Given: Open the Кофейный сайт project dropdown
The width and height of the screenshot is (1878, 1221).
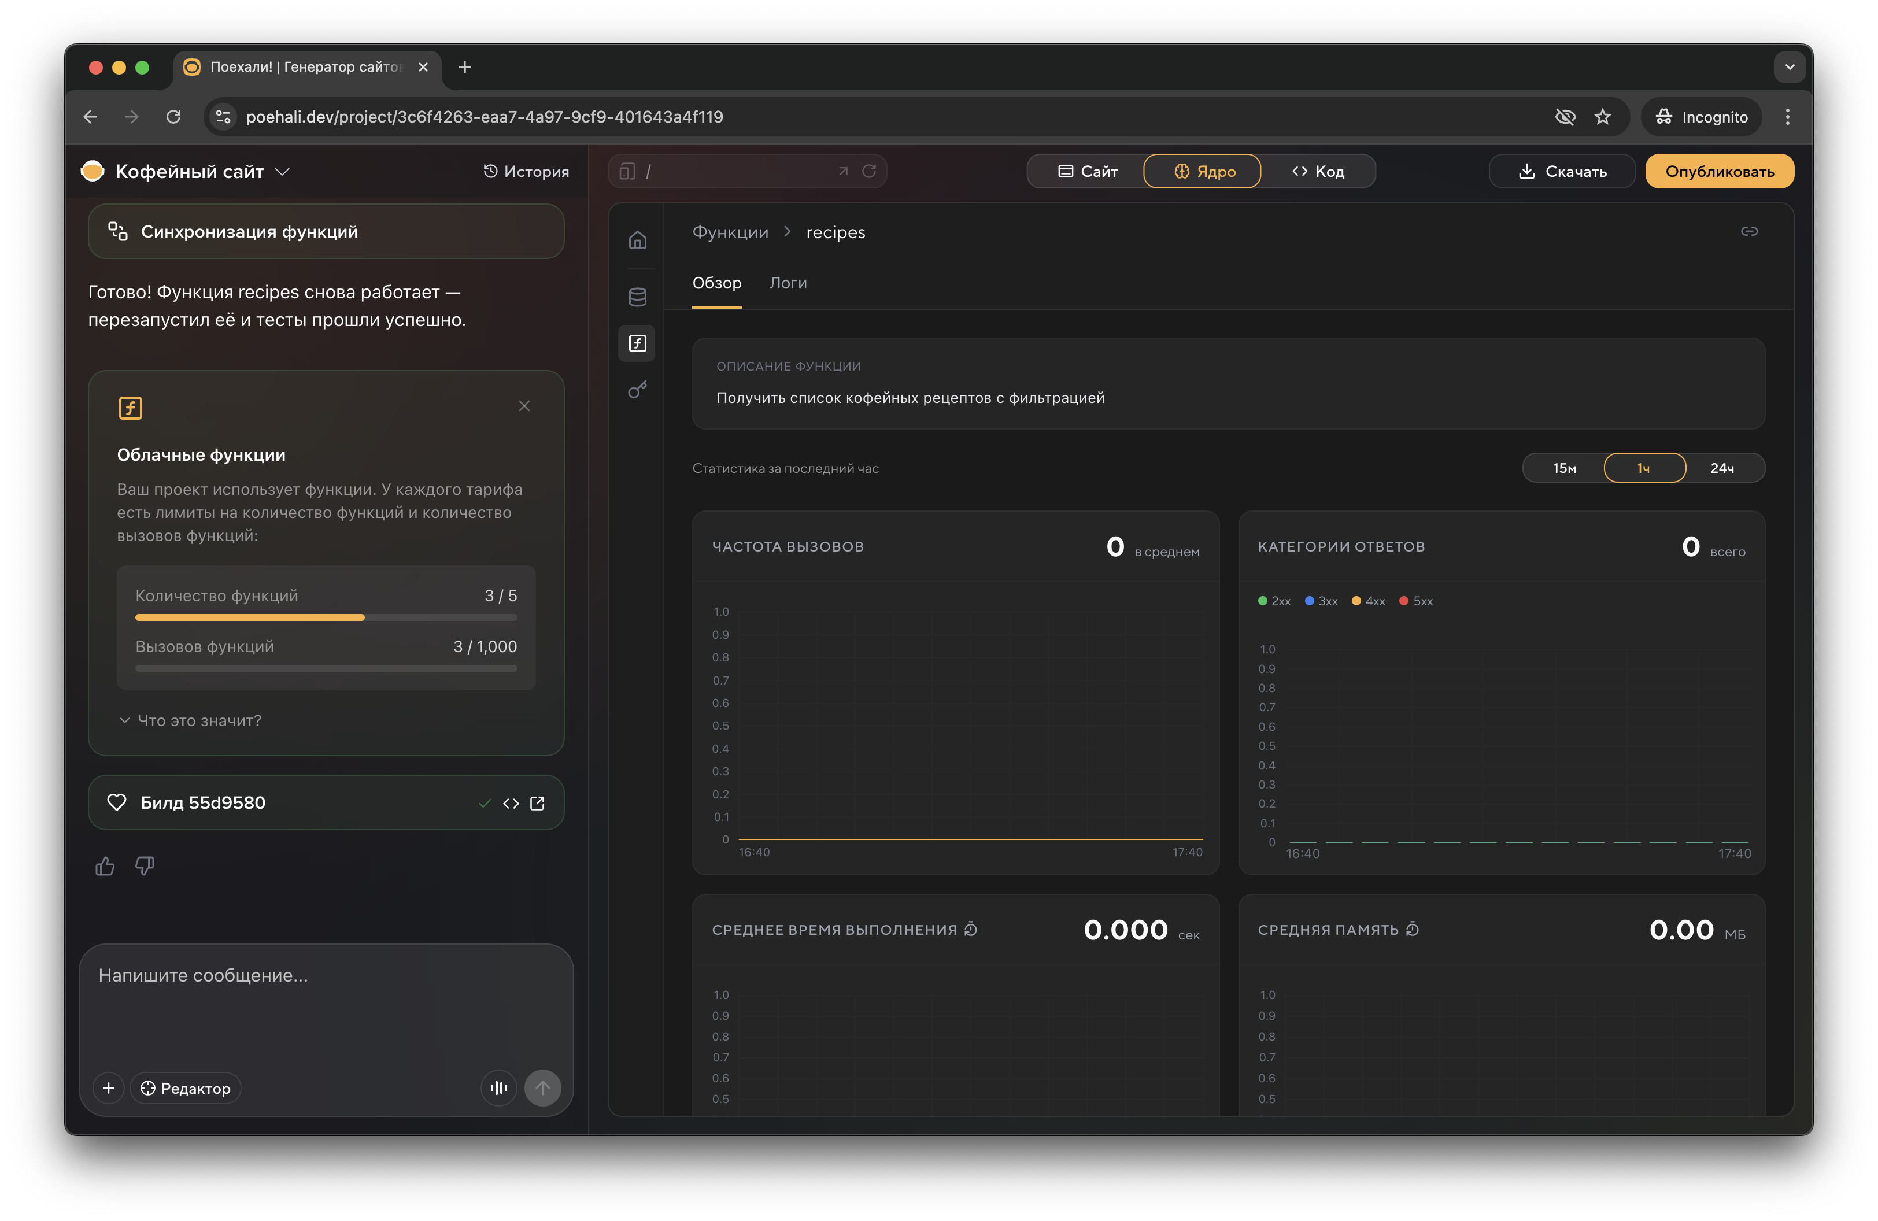Looking at the screenshot, I should [282, 171].
